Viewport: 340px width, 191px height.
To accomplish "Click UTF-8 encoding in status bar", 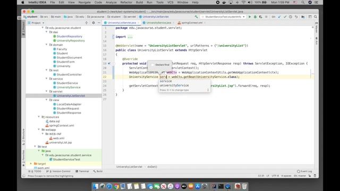I will [275, 176].
